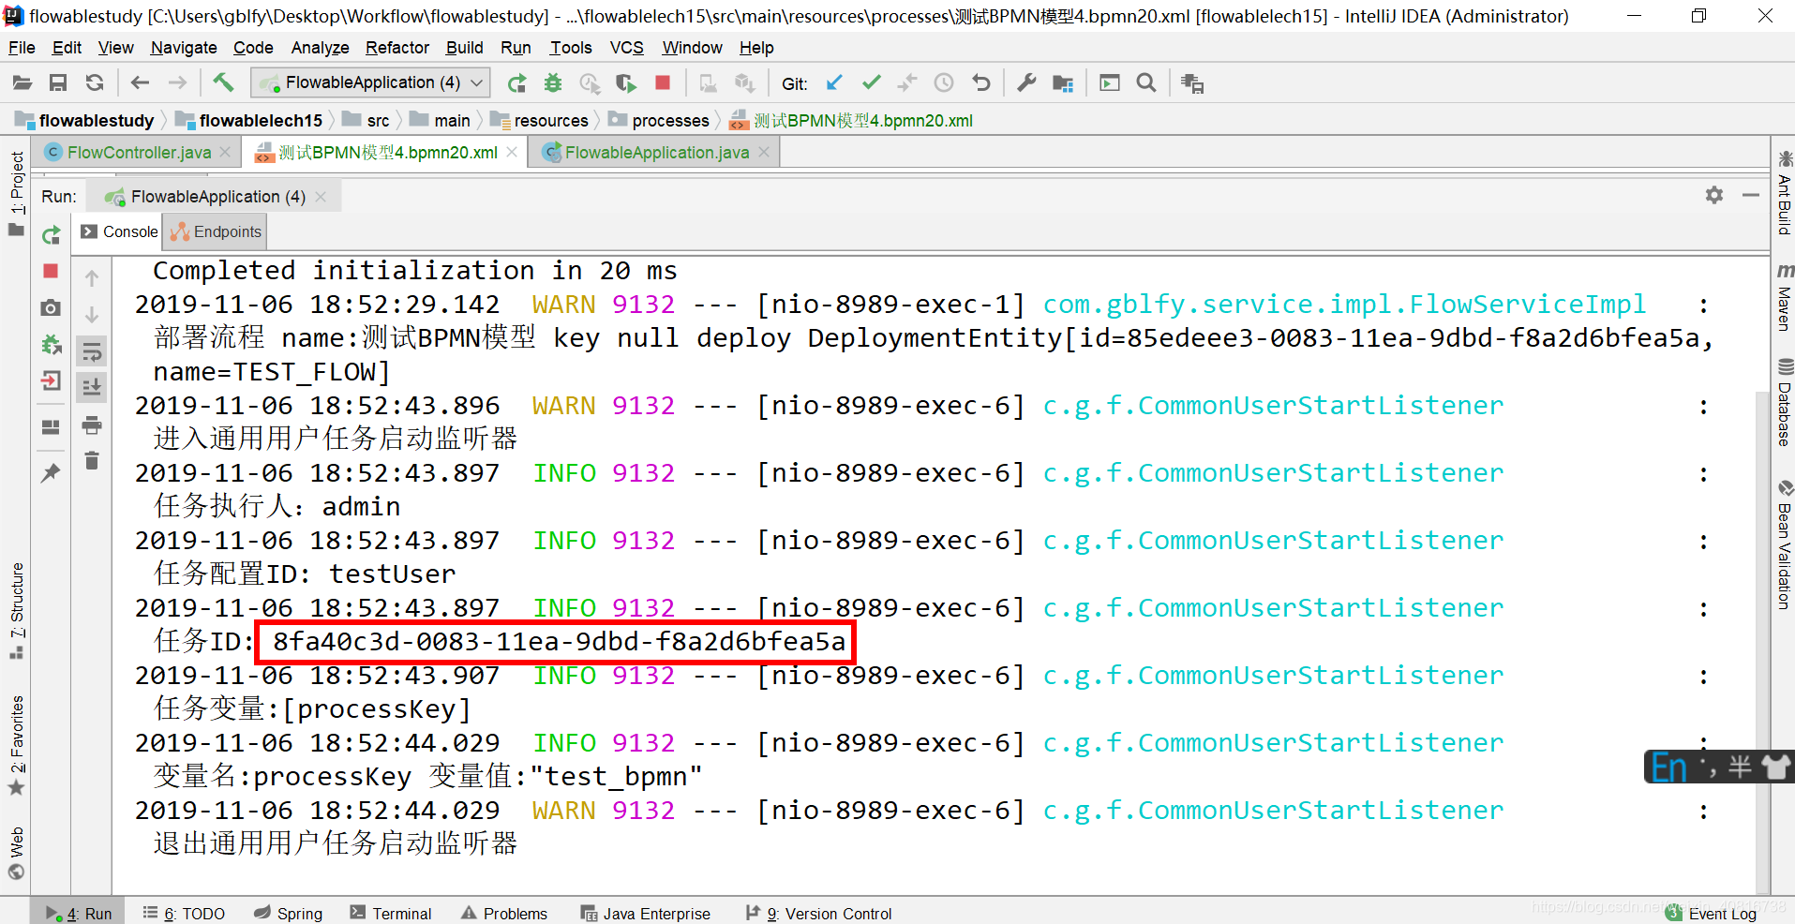Open the VCS menu
This screenshot has height=924, width=1795.
point(626,48)
